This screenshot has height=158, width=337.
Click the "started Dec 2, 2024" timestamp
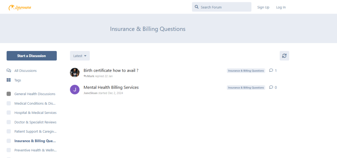(111, 93)
